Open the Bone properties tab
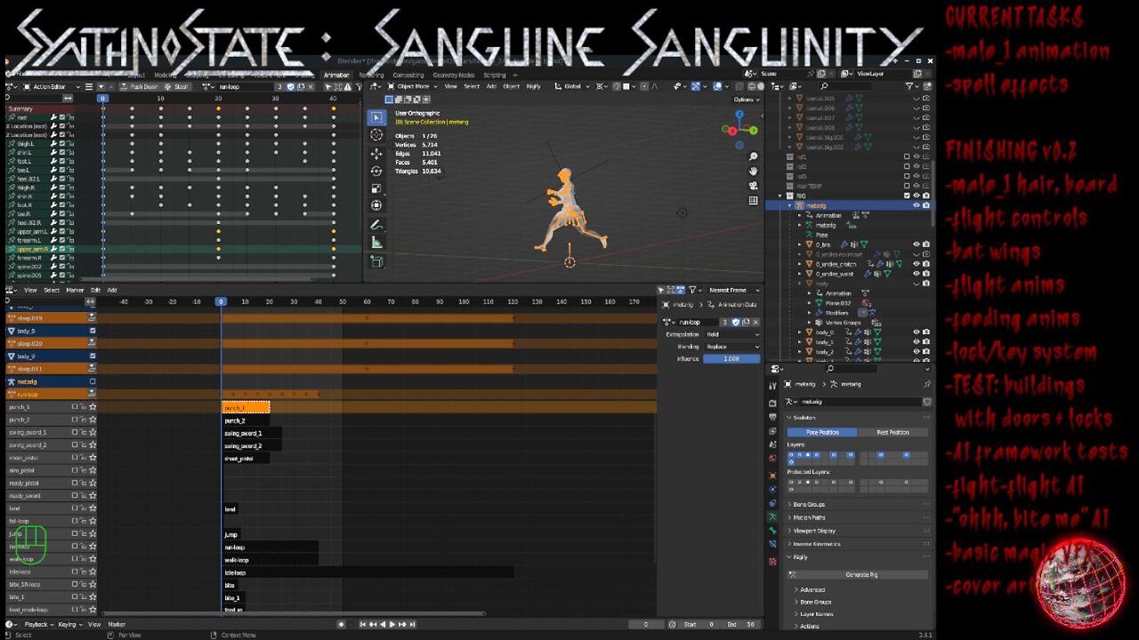 (772, 530)
